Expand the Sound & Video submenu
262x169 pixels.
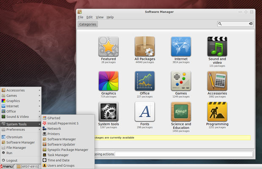coord(21,117)
